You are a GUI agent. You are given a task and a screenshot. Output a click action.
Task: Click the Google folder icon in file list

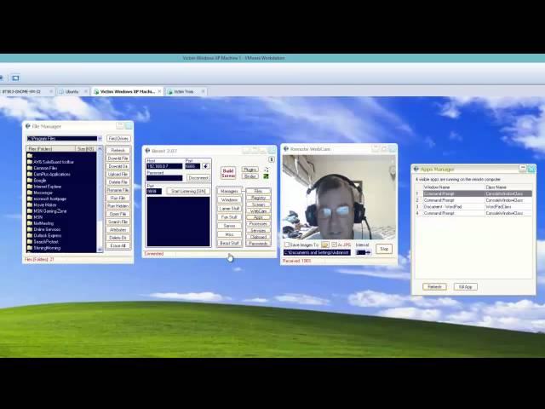click(30, 180)
